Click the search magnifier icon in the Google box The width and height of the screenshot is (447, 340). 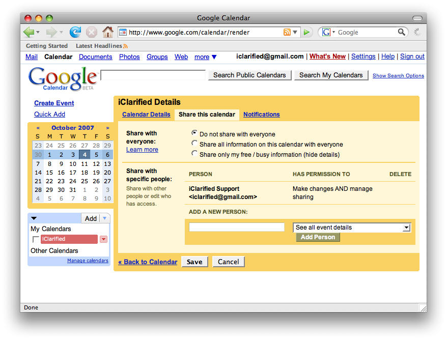402,32
